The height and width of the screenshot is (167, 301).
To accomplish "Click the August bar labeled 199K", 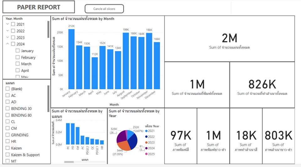I will coord(126,61).
